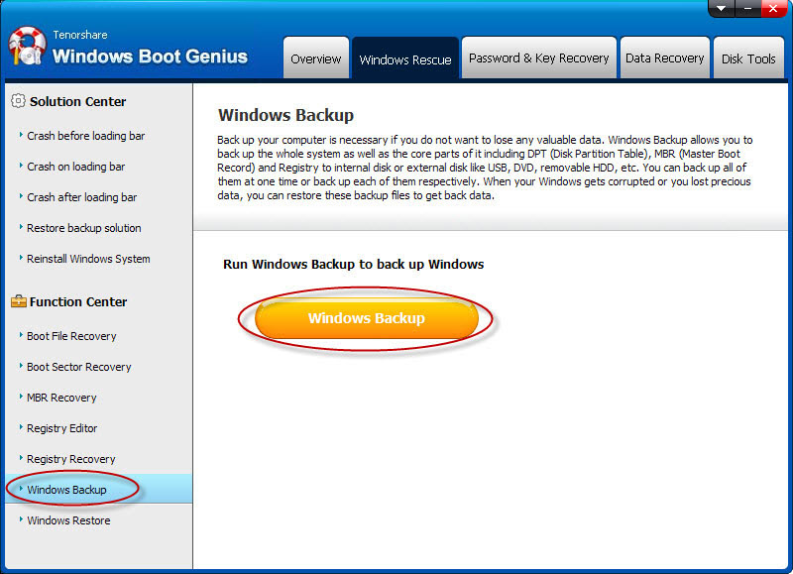Open Boot File Recovery function

point(71,336)
